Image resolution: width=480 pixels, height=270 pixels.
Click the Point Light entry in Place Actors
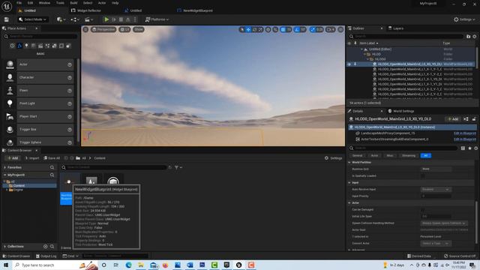(39, 103)
